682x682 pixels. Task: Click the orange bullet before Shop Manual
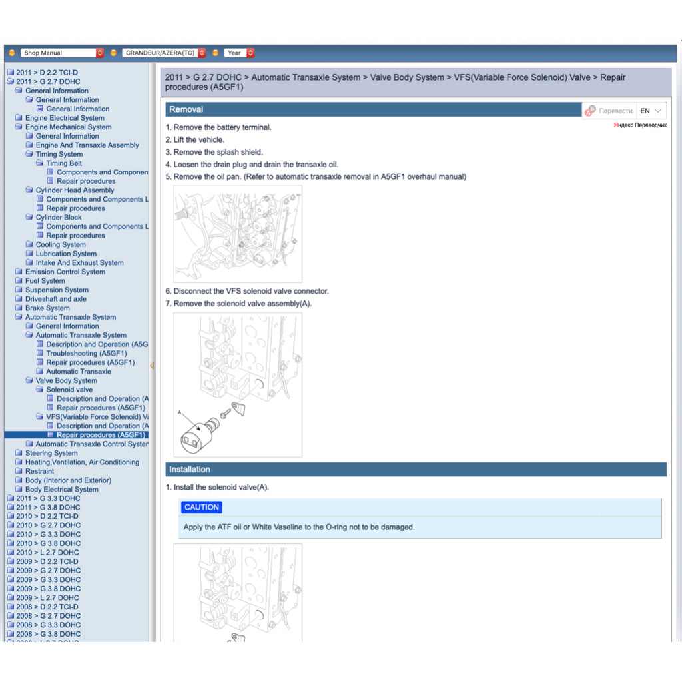click(x=11, y=53)
